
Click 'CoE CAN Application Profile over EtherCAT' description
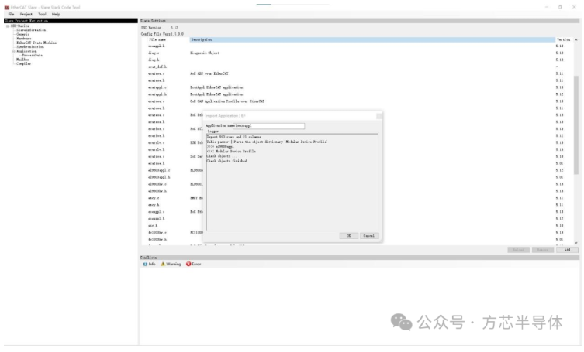click(x=227, y=101)
